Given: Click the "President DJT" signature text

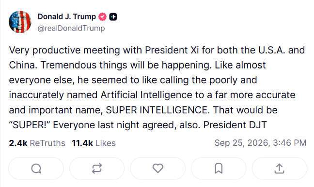Looking at the screenshot, I should (235, 125).
